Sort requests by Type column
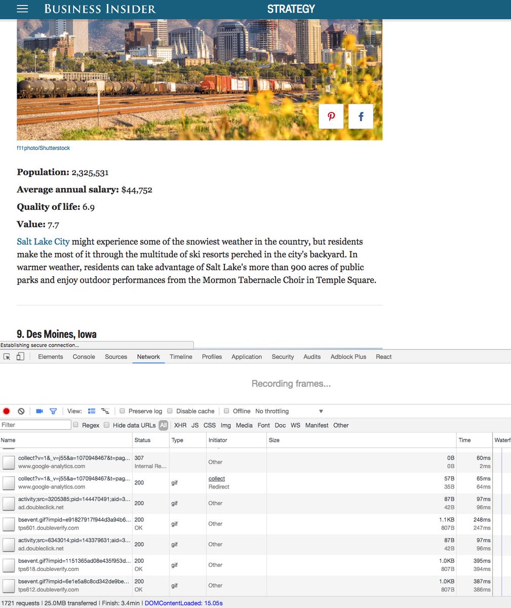511x608 pixels. (187, 440)
